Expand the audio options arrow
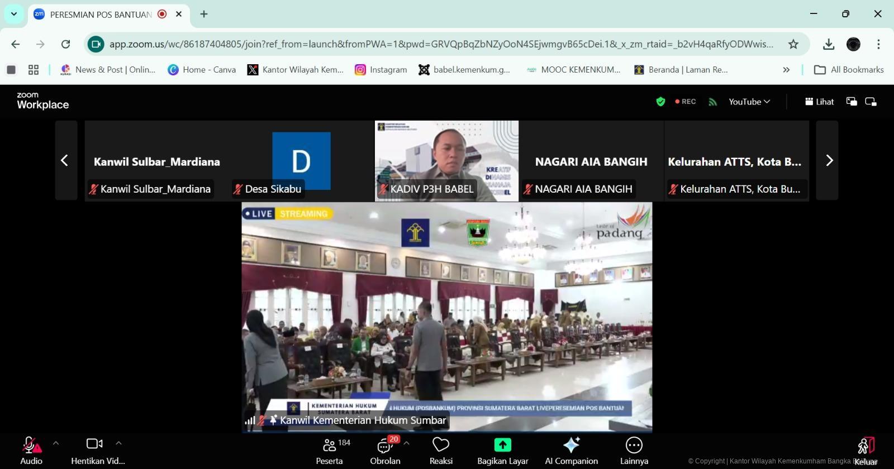Viewport: 894px width, 469px height. pyautogui.click(x=56, y=443)
